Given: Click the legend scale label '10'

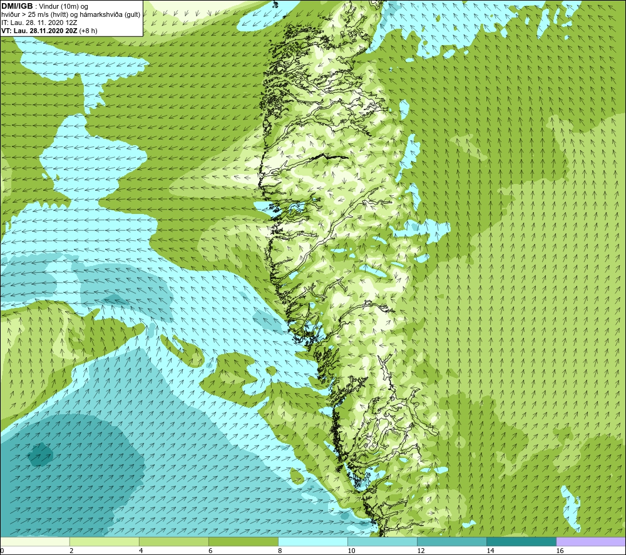Looking at the screenshot, I should point(351,551).
